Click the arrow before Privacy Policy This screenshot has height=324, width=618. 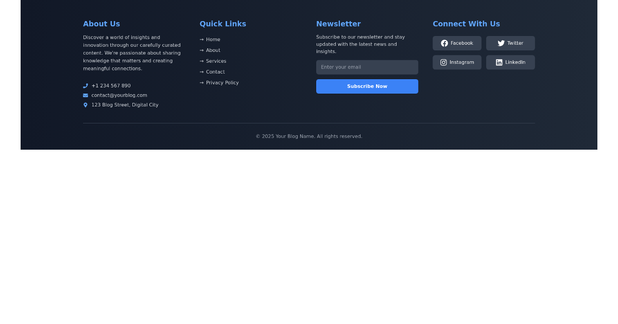201,82
